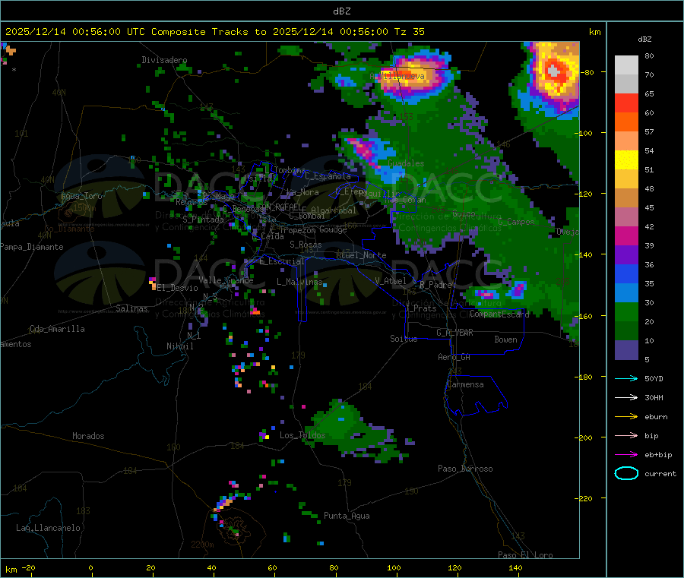Click the 'Punta_Agua' map label
The width and height of the screenshot is (684, 578).
coord(347,516)
